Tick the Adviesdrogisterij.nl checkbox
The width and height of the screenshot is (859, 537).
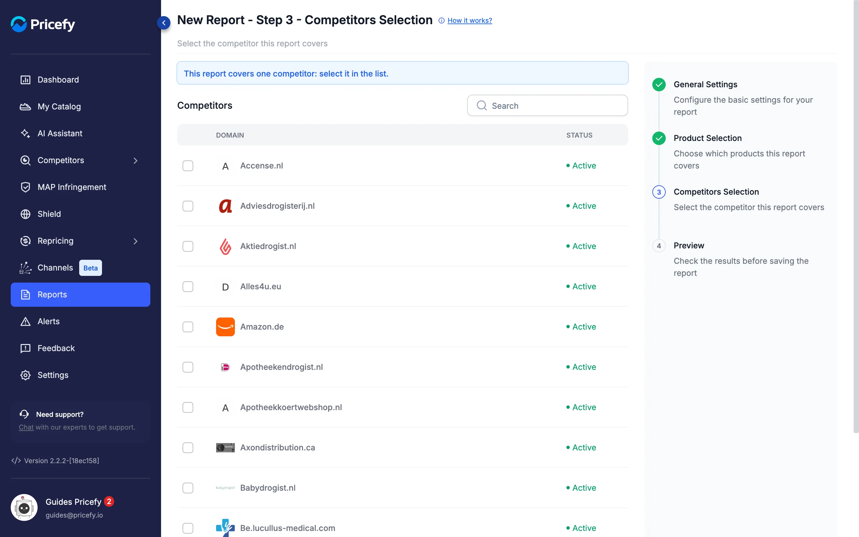[x=188, y=206]
